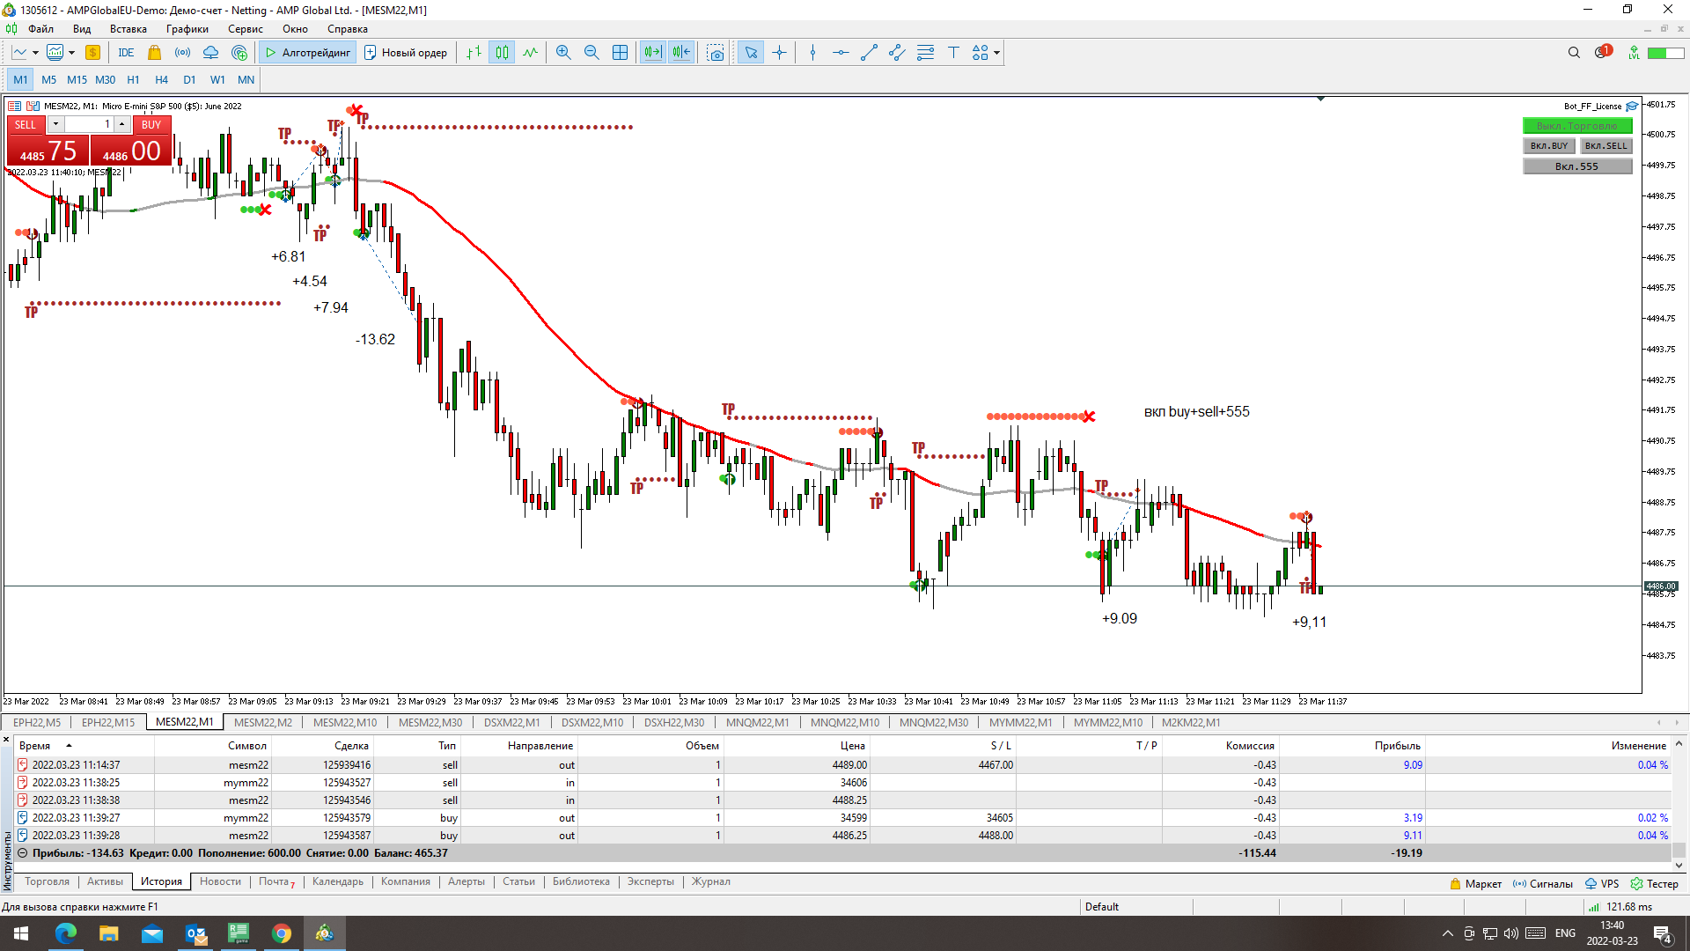
Task: Toggle Вкл.BUY button on chart
Action: (x=1548, y=146)
